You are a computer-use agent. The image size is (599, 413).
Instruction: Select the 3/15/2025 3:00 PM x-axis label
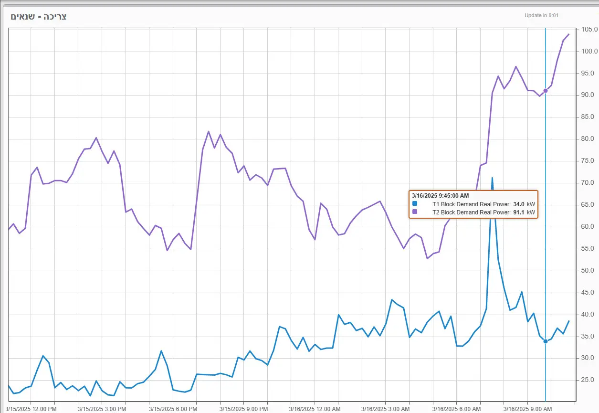coord(102,409)
